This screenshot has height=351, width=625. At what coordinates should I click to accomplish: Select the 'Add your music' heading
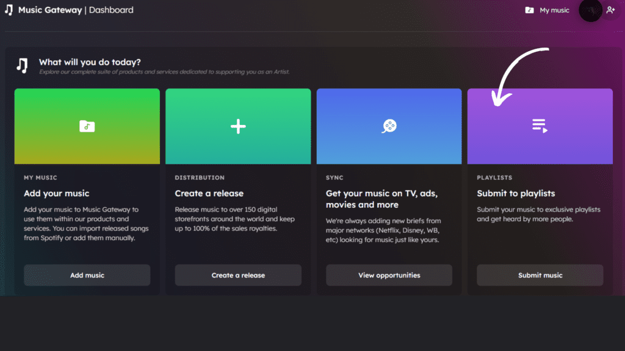pyautogui.click(x=57, y=193)
